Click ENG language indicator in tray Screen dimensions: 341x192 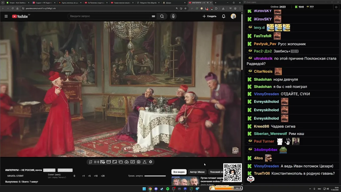pyautogui.click(x=319, y=189)
